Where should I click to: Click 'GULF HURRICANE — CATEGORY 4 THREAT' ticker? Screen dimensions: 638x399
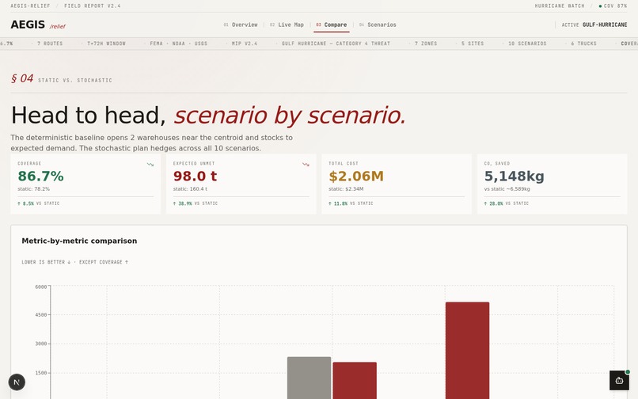(x=336, y=44)
